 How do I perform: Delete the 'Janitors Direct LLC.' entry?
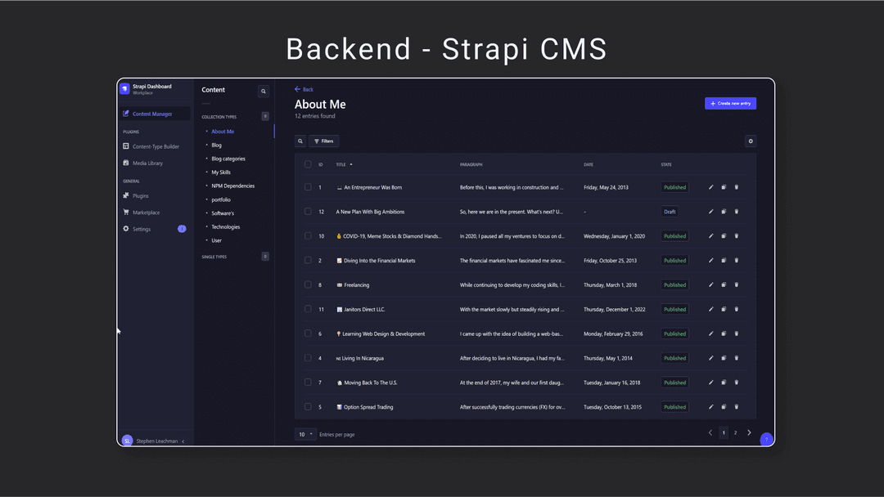[737, 309]
